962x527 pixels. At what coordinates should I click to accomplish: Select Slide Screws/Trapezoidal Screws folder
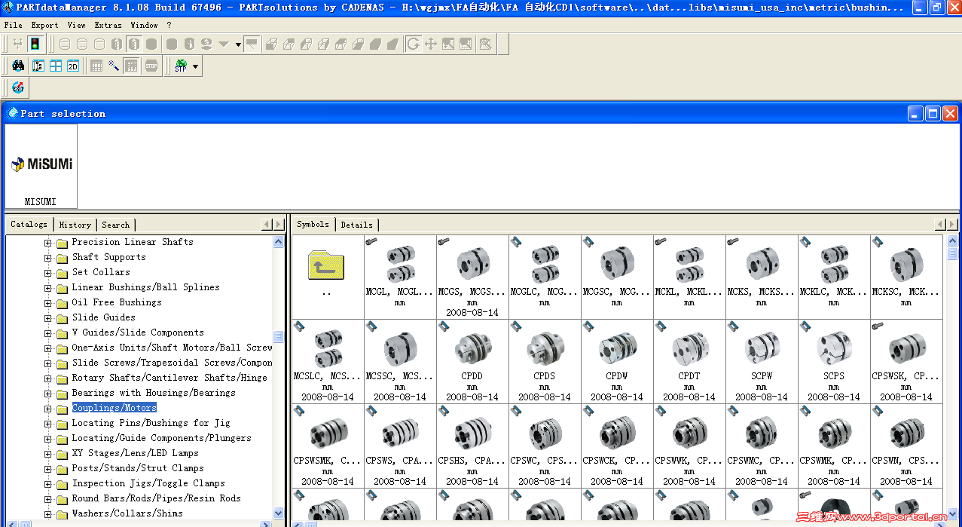point(172,363)
